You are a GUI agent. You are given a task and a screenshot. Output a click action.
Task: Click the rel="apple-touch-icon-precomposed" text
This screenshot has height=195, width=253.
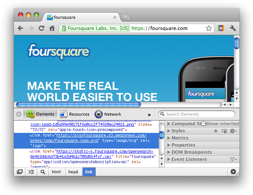pyautogui.click(x=86, y=130)
